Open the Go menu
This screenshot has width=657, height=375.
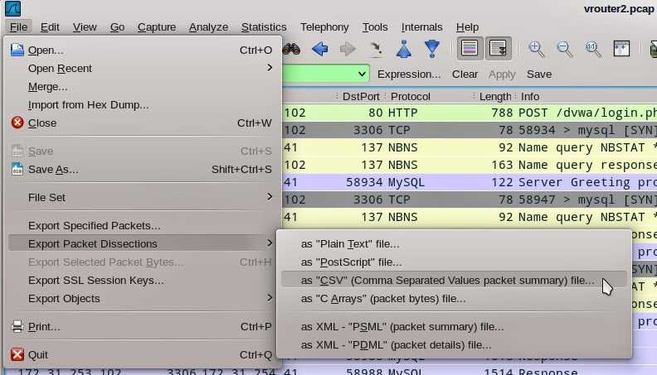click(117, 26)
